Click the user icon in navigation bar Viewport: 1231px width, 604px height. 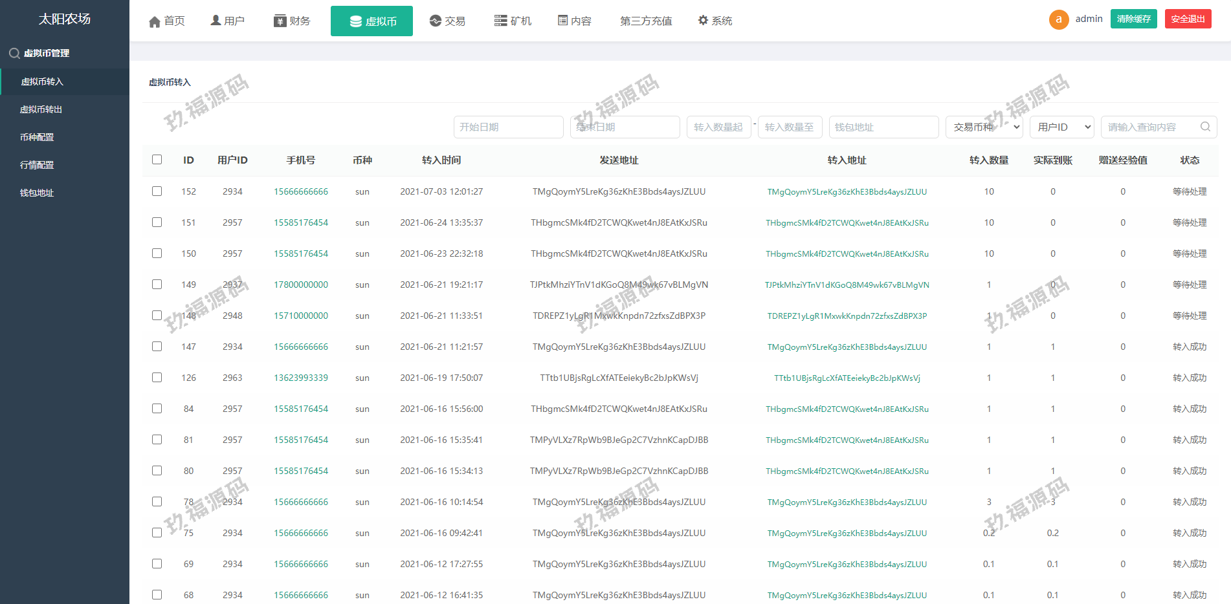point(216,21)
